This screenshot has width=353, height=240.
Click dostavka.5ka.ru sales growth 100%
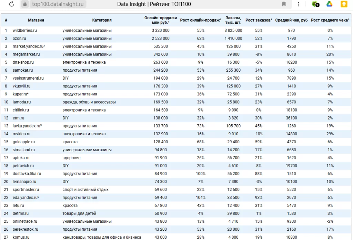[201, 174]
